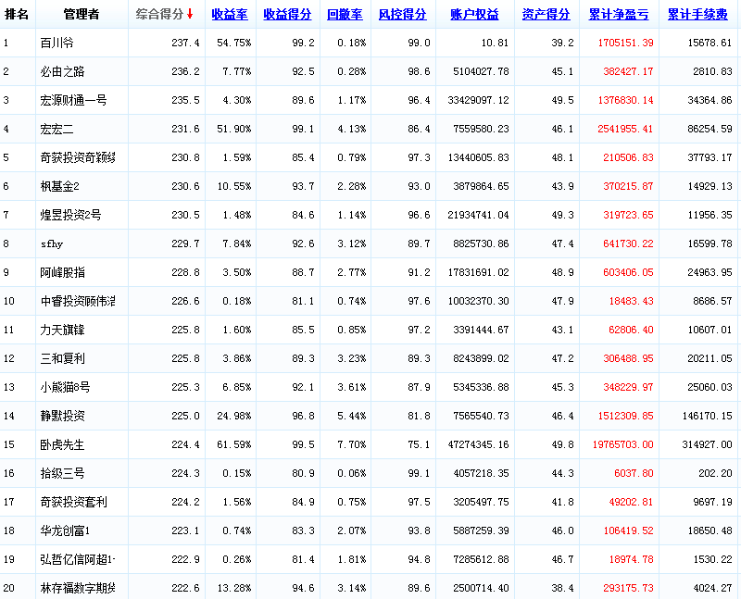Select manager name 中睿投资顾伟
The image size is (741, 599).
click(x=78, y=302)
